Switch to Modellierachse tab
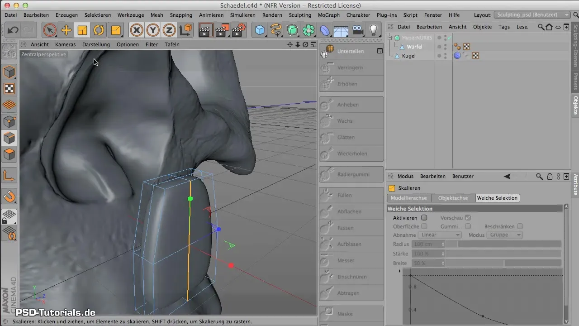579x326 pixels. (409, 198)
